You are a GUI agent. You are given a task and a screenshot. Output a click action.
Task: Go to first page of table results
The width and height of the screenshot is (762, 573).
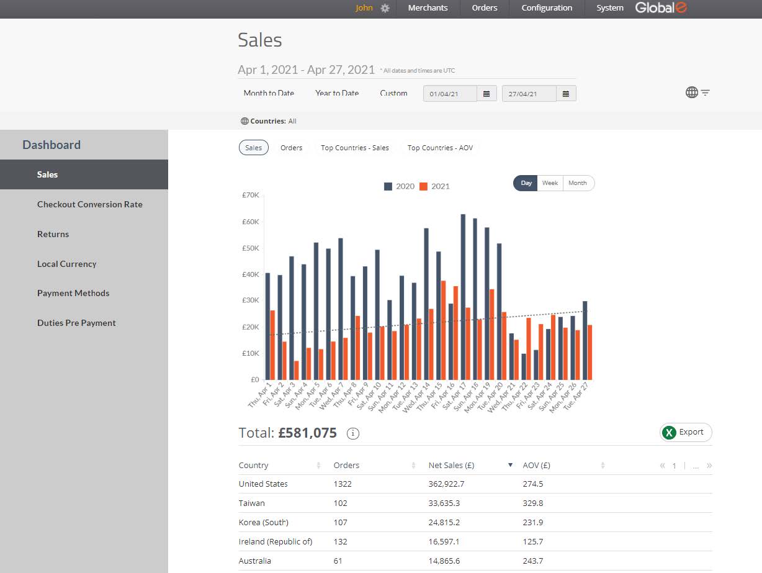[663, 466]
